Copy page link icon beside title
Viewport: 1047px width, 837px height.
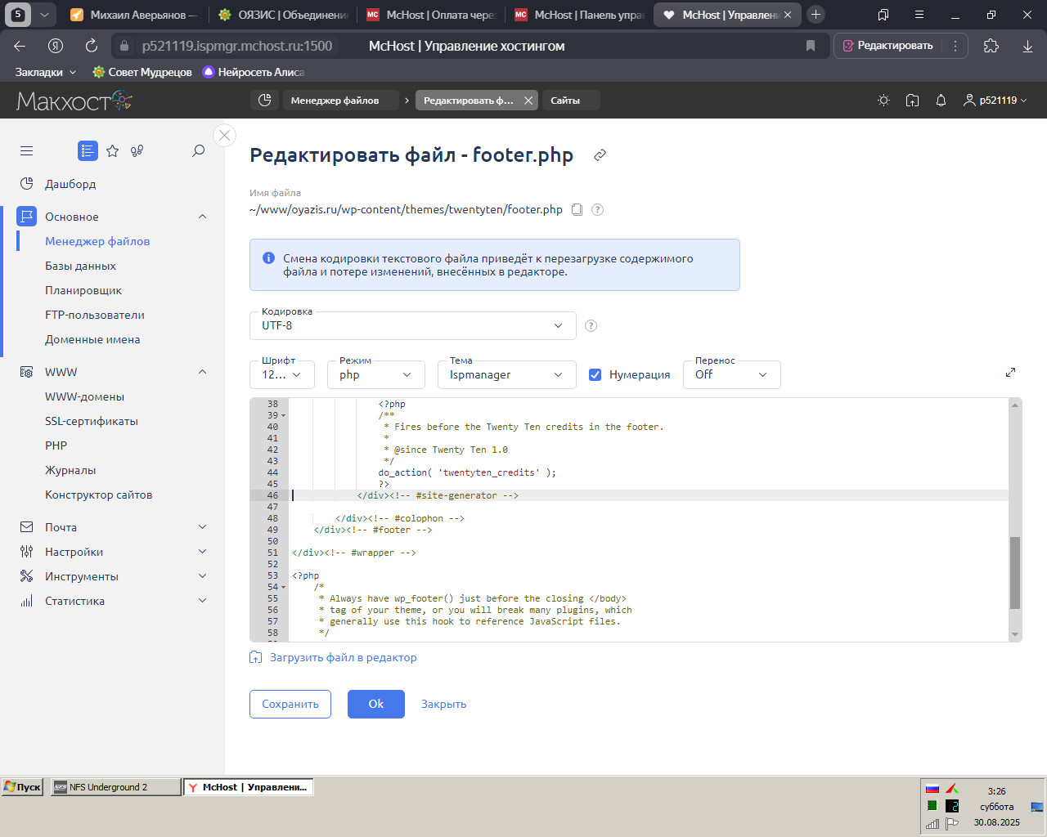click(x=600, y=155)
